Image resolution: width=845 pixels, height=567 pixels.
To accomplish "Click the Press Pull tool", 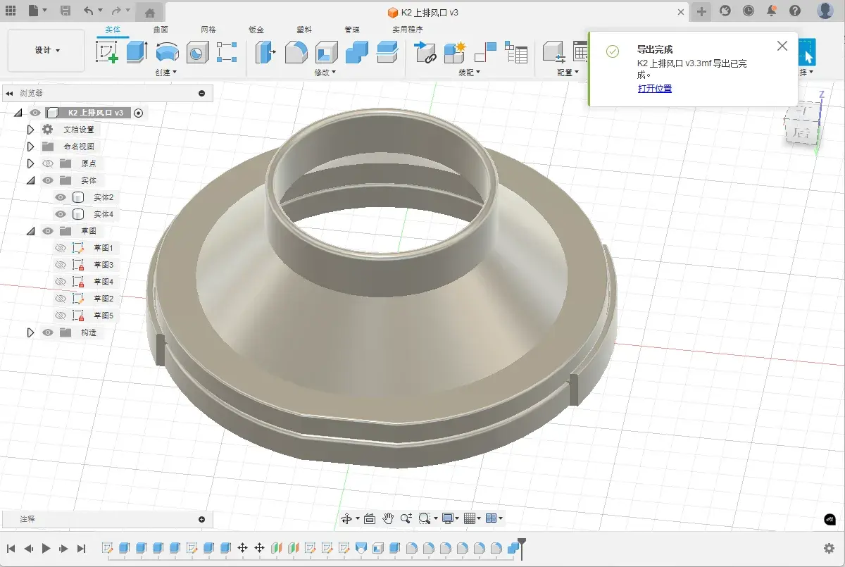I will [265, 52].
